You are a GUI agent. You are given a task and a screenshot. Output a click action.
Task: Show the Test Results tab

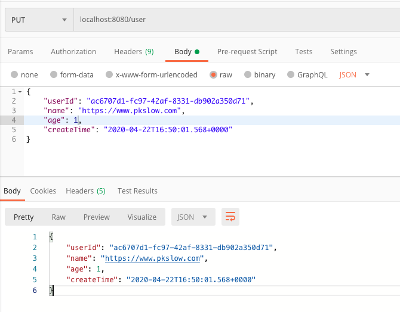[x=138, y=191]
